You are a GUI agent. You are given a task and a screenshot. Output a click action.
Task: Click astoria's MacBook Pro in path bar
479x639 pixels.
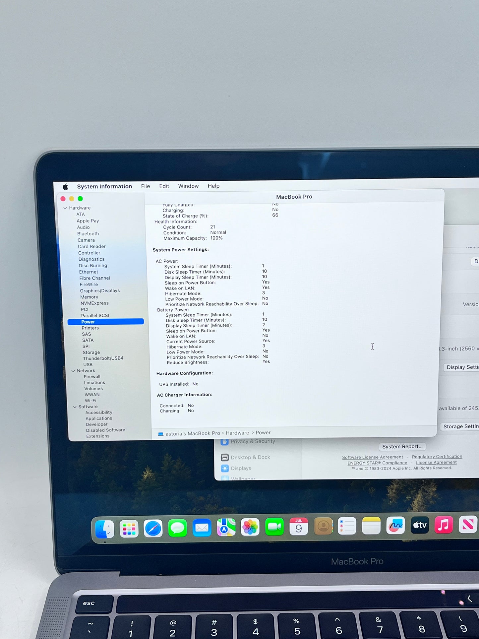193,434
